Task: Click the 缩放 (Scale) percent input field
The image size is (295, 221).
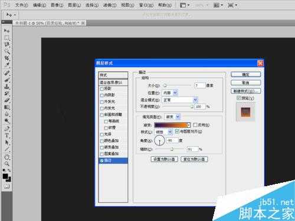Action: click(x=192, y=149)
